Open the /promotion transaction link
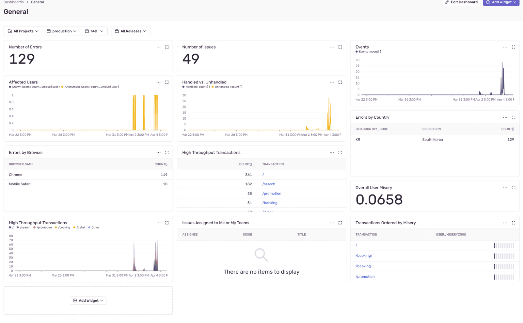523x323 pixels. coord(272,194)
